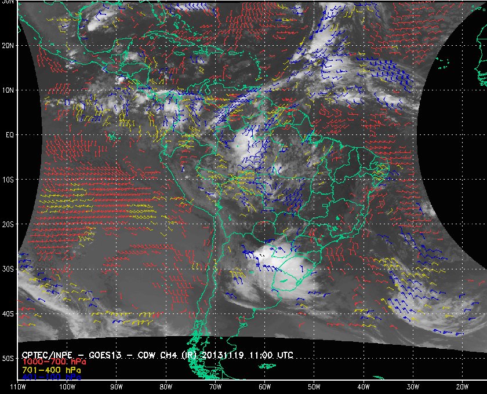Click the 10N latitude label
Screen dimensions: 487x394
point(8,90)
